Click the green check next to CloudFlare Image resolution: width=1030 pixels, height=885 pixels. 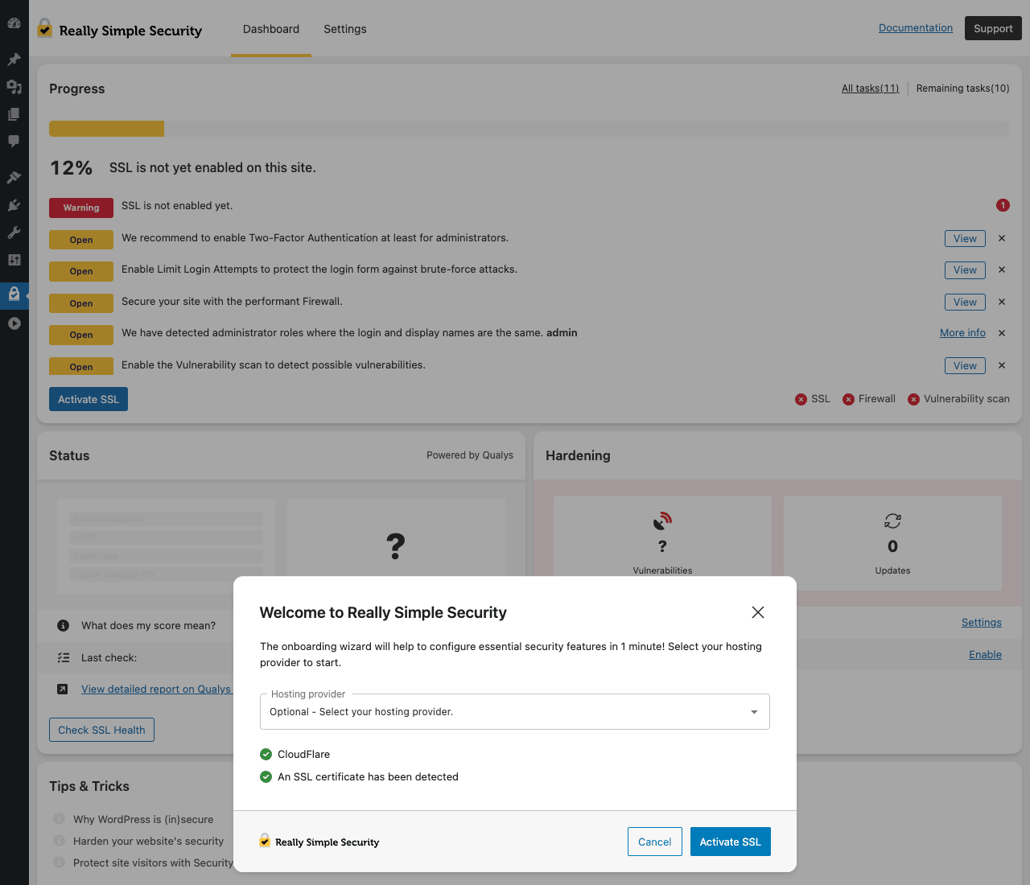pyautogui.click(x=266, y=754)
